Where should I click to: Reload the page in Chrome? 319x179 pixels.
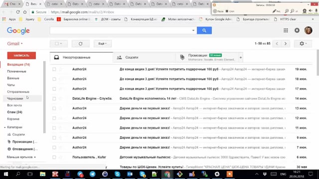point(18,12)
